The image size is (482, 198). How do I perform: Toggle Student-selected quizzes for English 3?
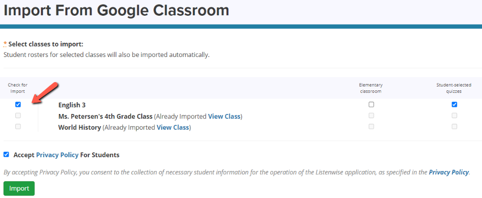coord(454,104)
